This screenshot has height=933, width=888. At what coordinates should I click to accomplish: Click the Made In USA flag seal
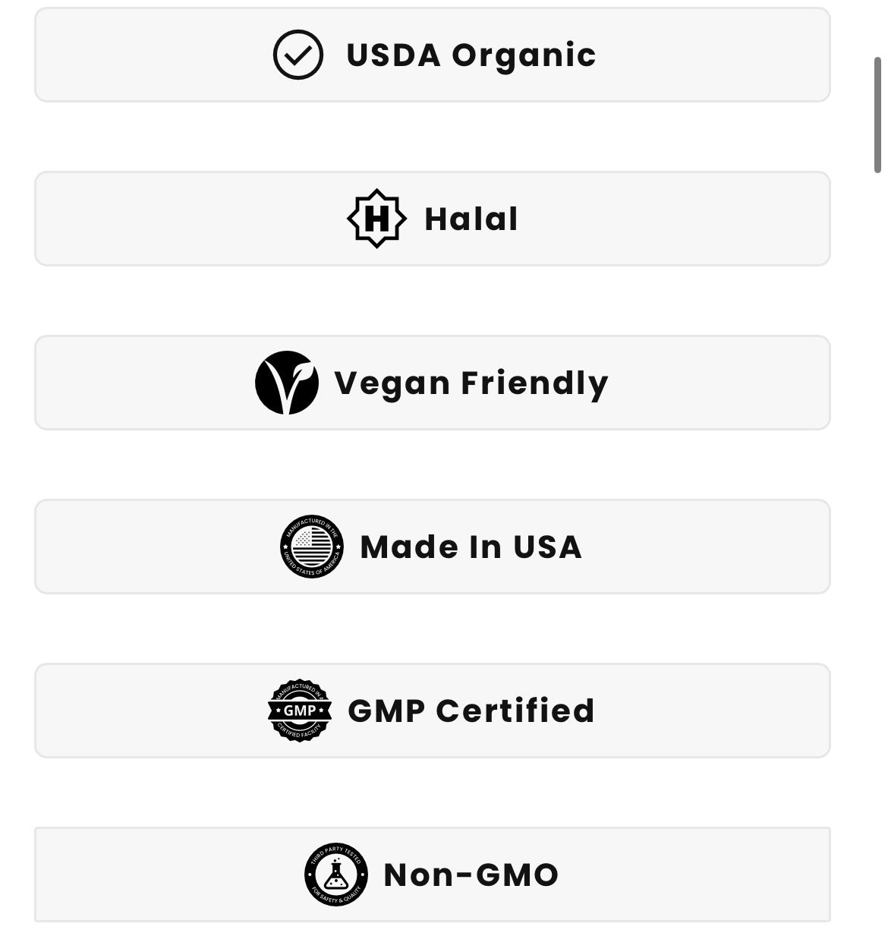tap(311, 547)
